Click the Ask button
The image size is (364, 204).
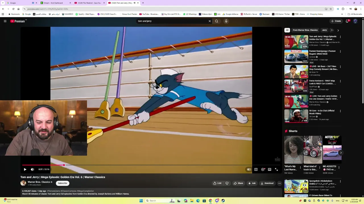(252, 183)
